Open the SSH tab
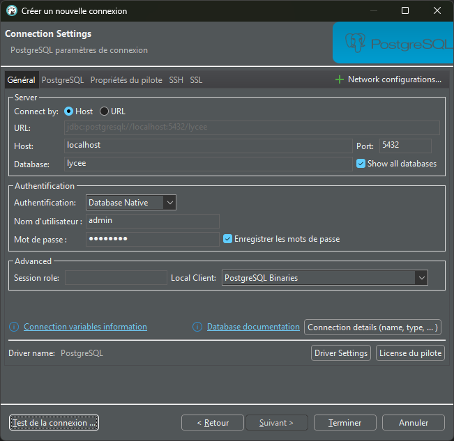This screenshot has height=441, width=454. (x=176, y=80)
